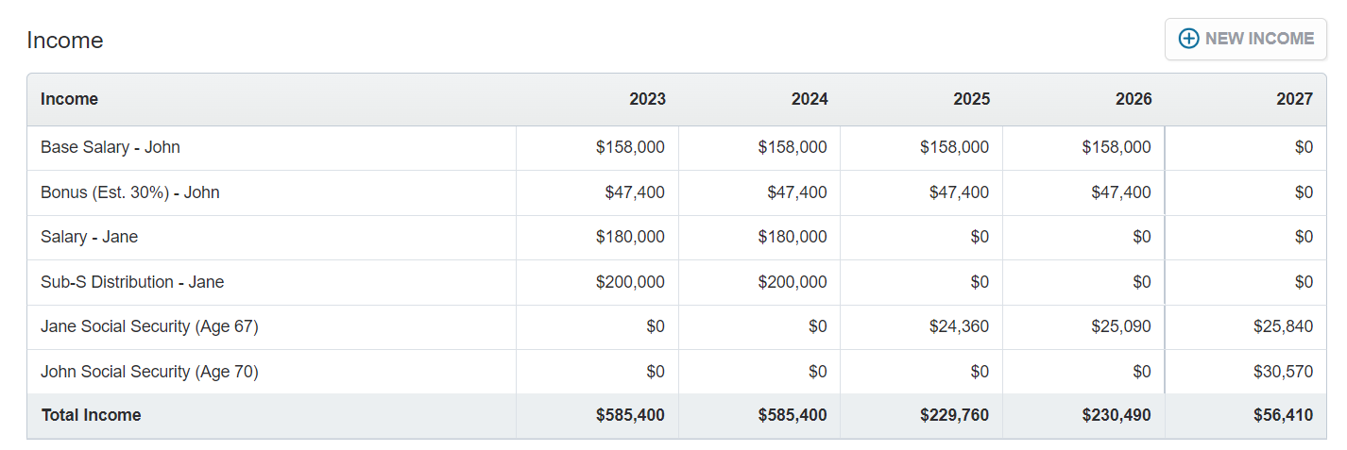Click the 2023 column header
The width and height of the screenshot is (1347, 450).
(647, 99)
